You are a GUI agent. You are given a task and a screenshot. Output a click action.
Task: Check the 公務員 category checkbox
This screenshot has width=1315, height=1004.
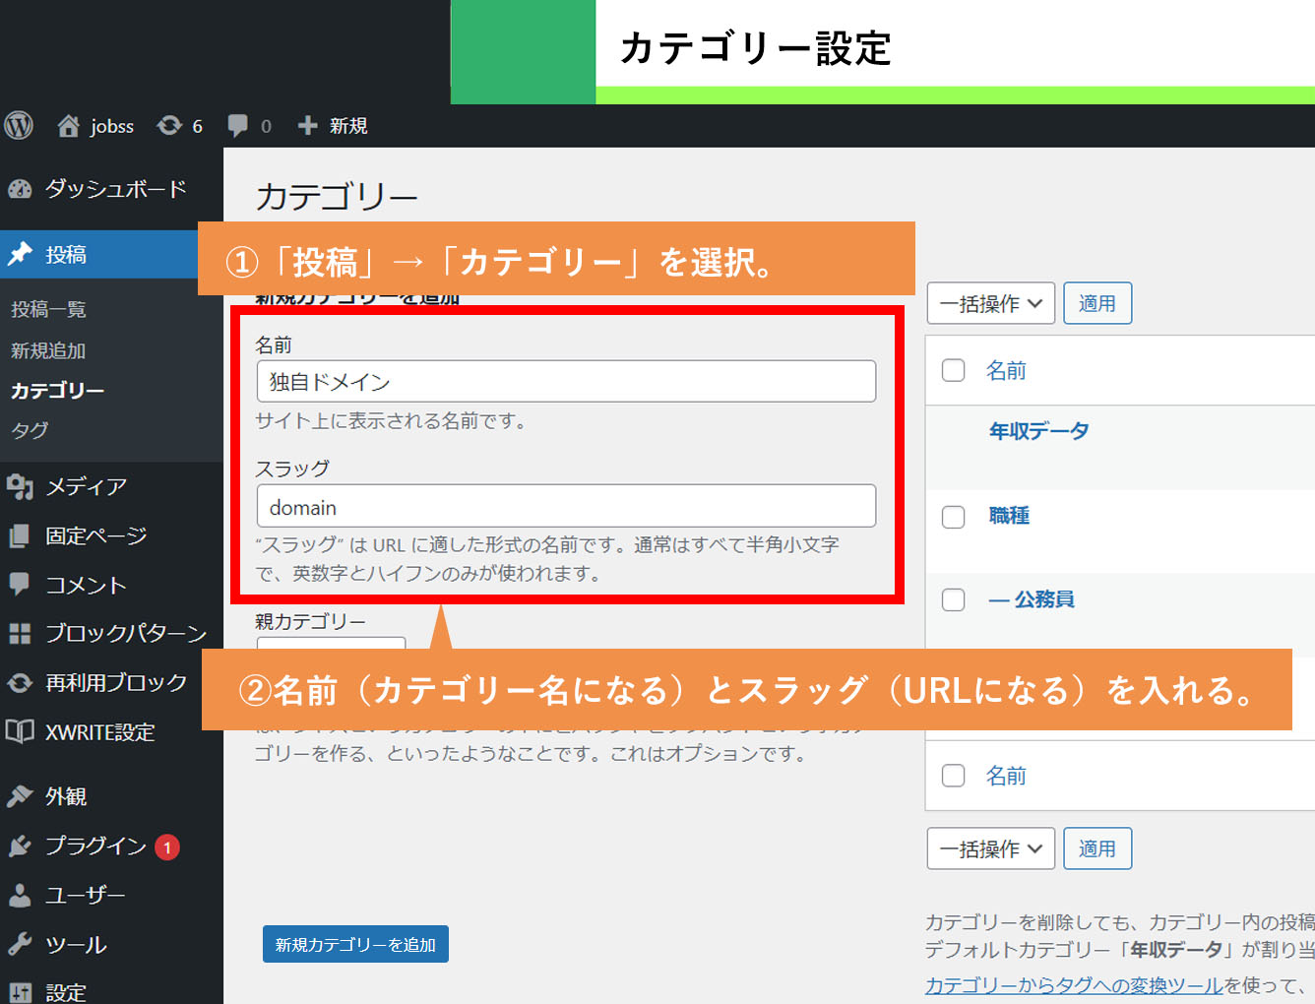click(953, 599)
